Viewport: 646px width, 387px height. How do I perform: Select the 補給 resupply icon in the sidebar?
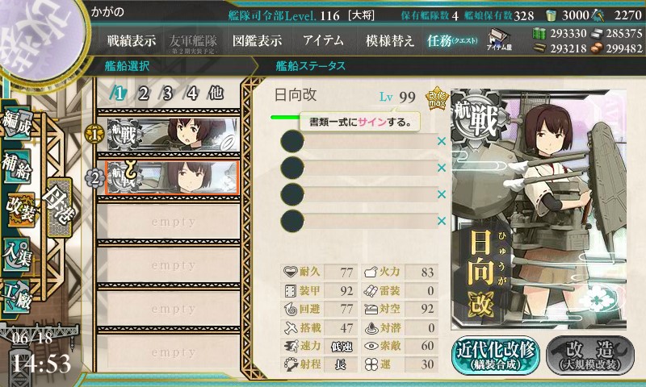point(16,166)
